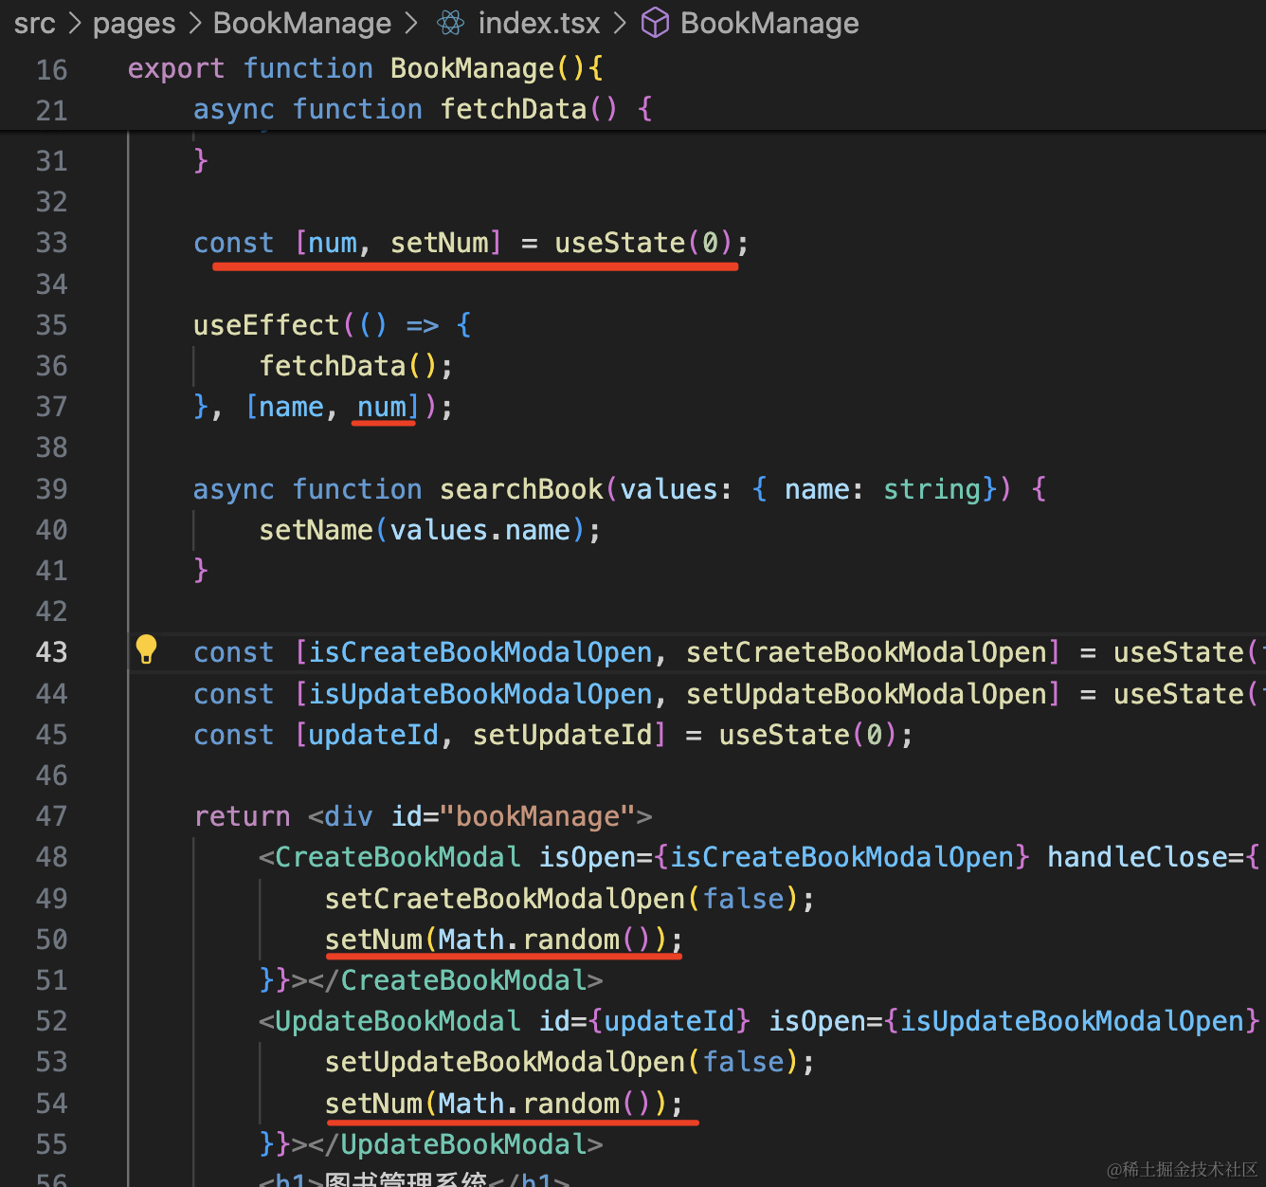The height and width of the screenshot is (1187, 1266).
Task: Click the React file icon in breadcrumb
Action: [450, 23]
